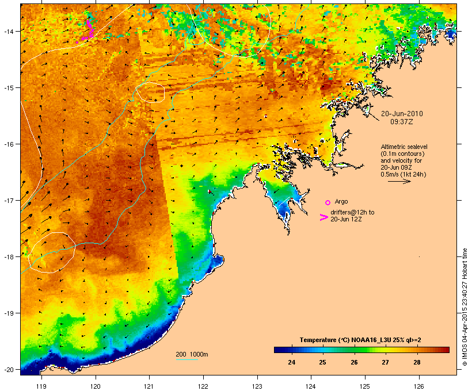Click the magenta drifter arrow legend symbol
This screenshot has width=472, height=391.
[324, 217]
